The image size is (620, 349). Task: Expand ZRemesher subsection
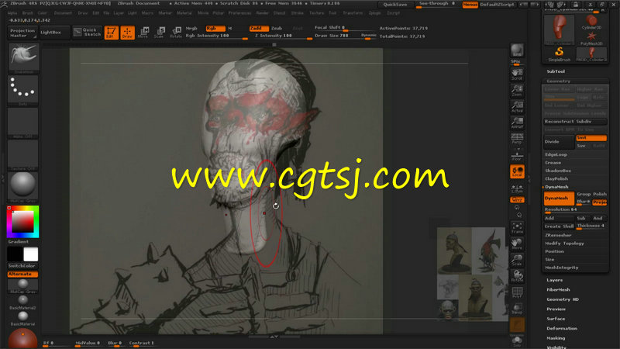pyautogui.click(x=558, y=235)
